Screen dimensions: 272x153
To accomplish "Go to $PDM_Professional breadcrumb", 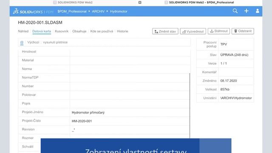I will [x=72, y=11].
